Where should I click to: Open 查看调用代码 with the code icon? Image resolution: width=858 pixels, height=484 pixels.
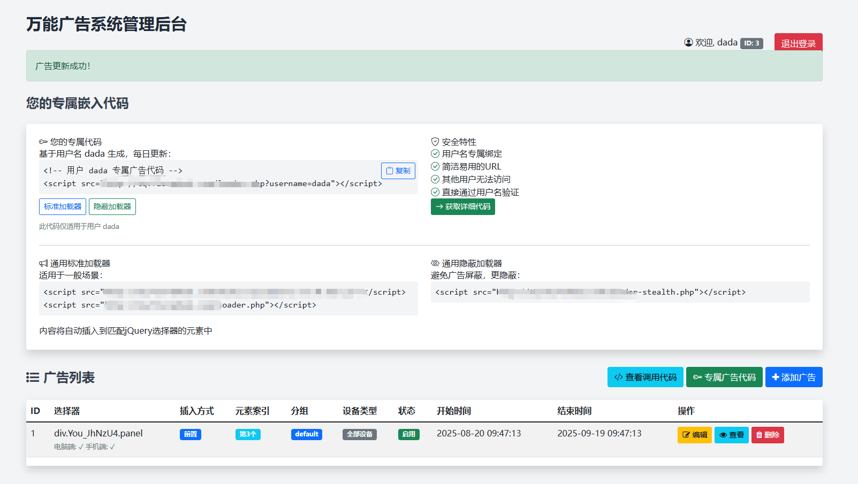coord(645,377)
